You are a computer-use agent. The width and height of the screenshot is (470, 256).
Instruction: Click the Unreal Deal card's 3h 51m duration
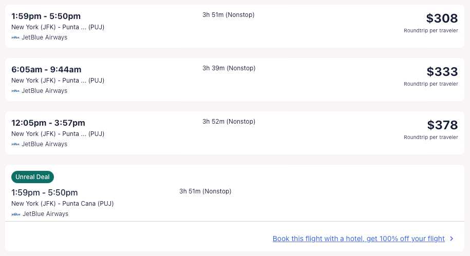click(205, 191)
